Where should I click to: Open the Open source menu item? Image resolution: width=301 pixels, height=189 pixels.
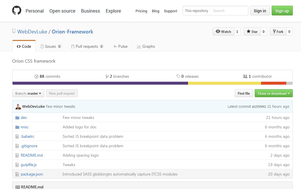pos(62,11)
